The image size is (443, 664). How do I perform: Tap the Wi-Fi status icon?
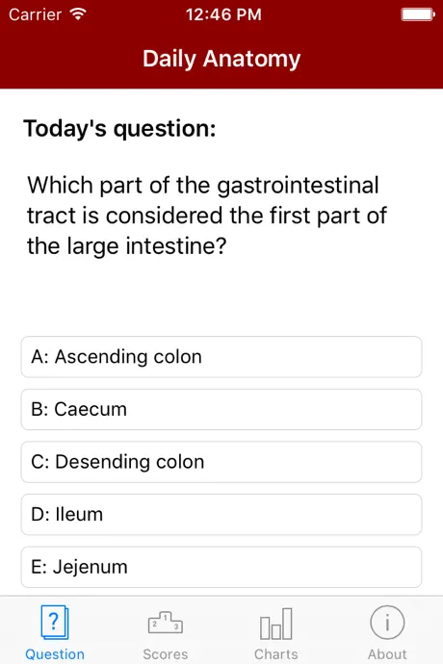(78, 14)
